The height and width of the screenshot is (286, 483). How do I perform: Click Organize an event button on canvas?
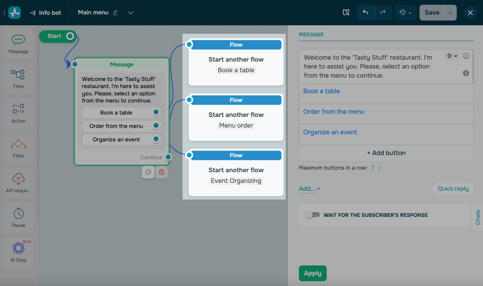point(116,139)
